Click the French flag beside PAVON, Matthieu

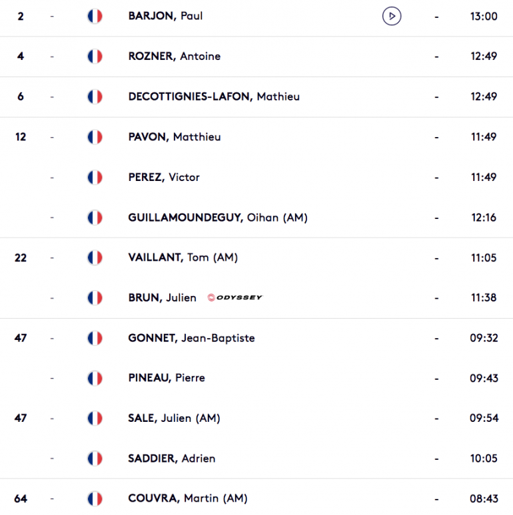coord(95,137)
